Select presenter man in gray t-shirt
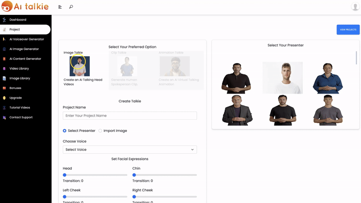Image resolution: width=361 pixels, height=203 pixels. pos(328,110)
